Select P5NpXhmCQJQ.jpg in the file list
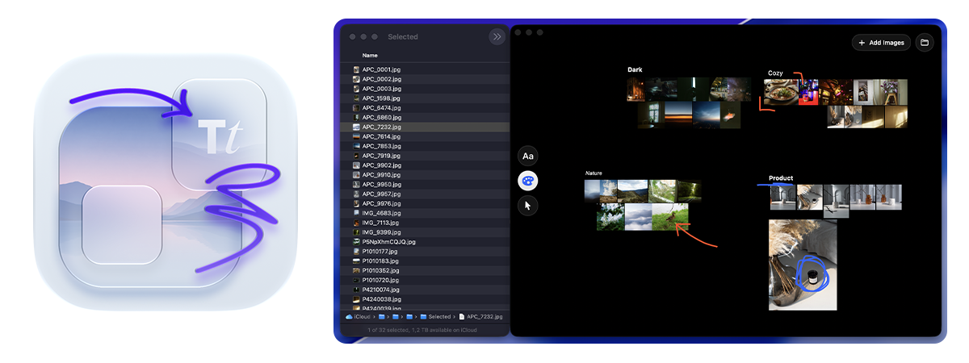The height and width of the screenshot is (363, 969). coord(425,242)
